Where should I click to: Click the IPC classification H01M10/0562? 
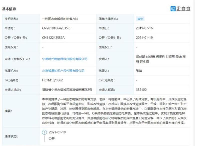(52, 80)
